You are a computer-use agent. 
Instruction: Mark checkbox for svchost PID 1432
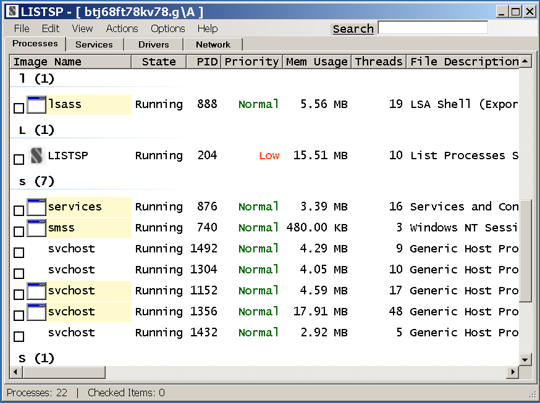coord(19,336)
